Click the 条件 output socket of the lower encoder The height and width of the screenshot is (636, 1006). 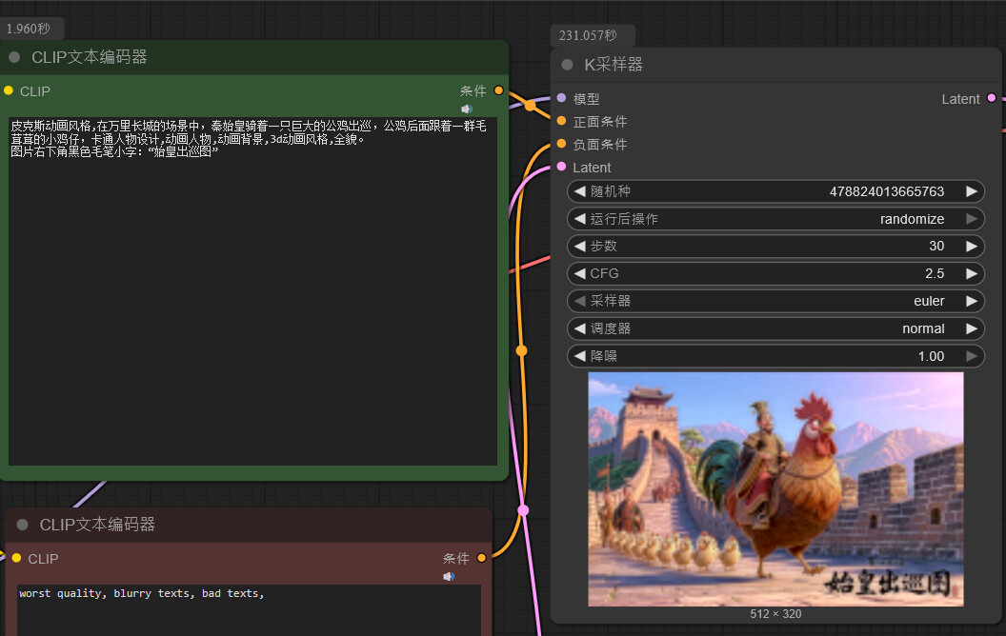[481, 558]
